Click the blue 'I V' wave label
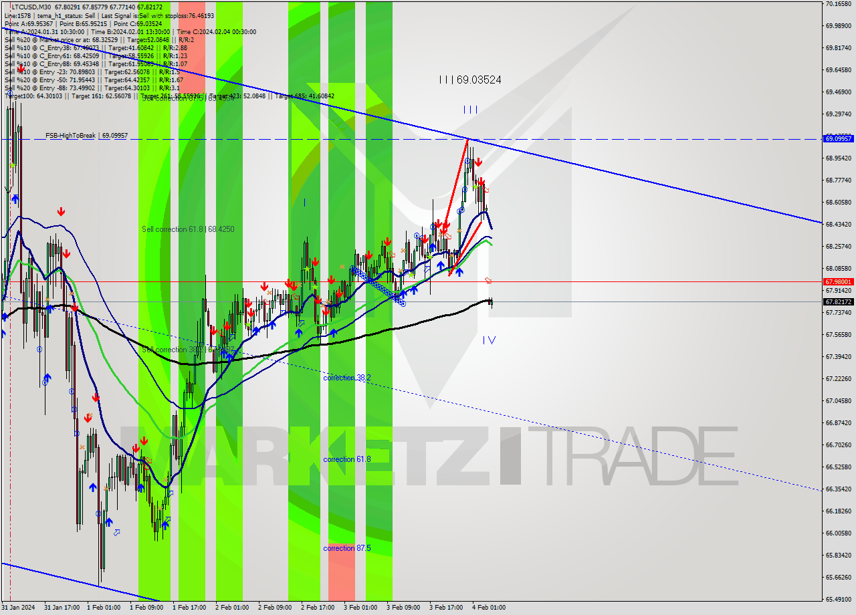This screenshot has height=615, width=856. (x=490, y=340)
